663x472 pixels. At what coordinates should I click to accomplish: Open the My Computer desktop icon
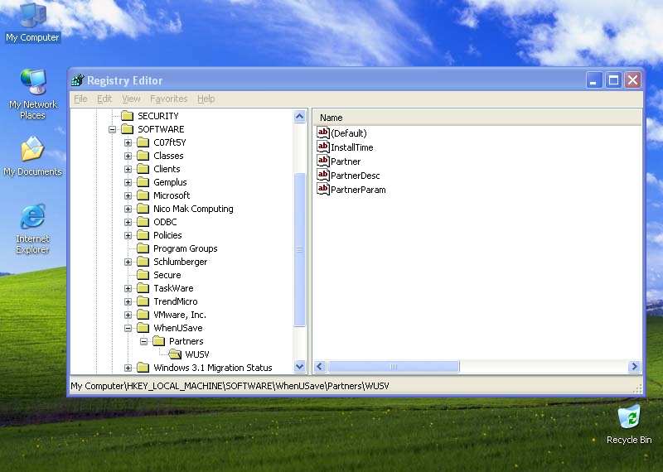[x=32, y=22]
